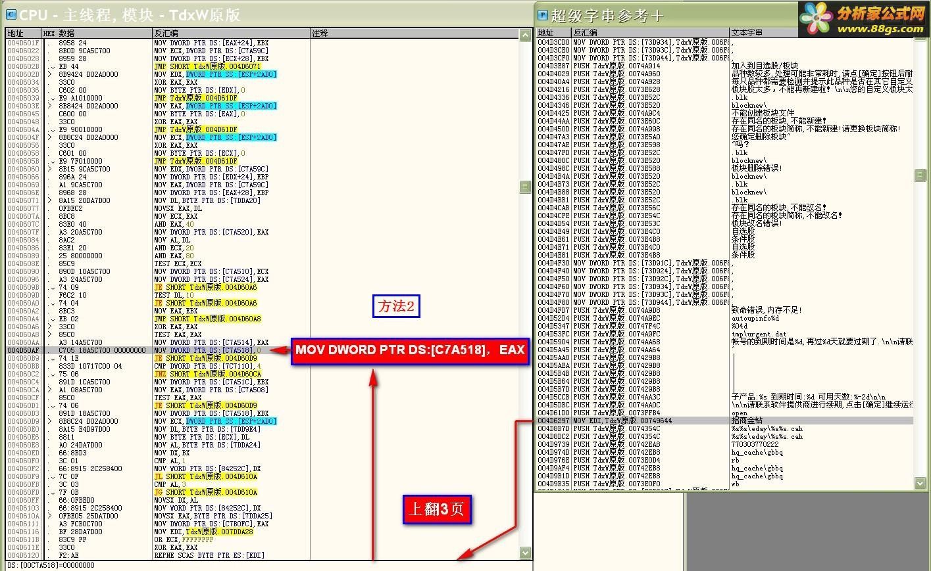
Task: Click 超级字串参考+ window title bar
Action: [x=665, y=15]
